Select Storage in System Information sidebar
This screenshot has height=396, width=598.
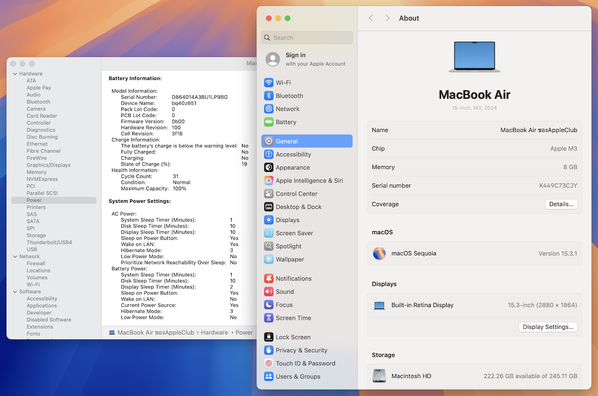pos(36,235)
